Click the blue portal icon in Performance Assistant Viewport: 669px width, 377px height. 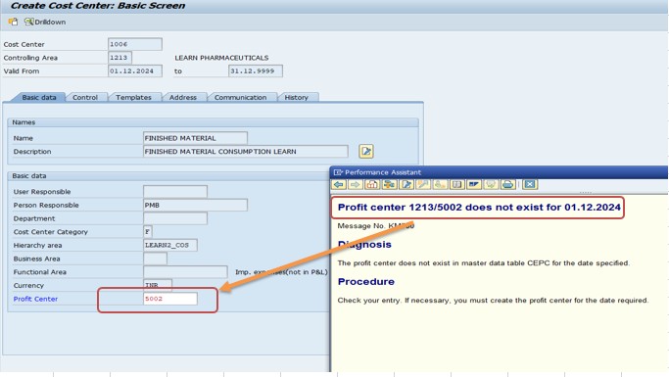(474, 184)
